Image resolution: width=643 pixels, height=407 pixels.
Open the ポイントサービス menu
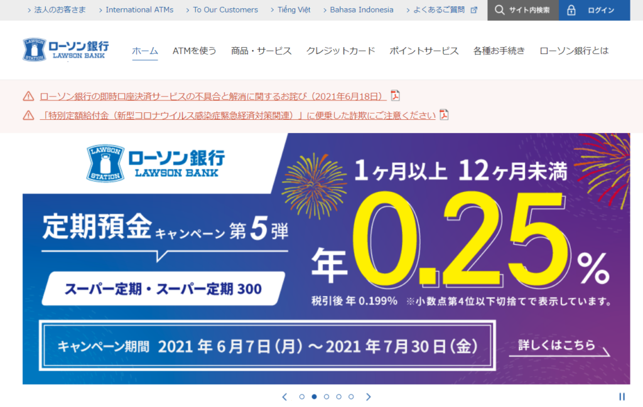(424, 51)
